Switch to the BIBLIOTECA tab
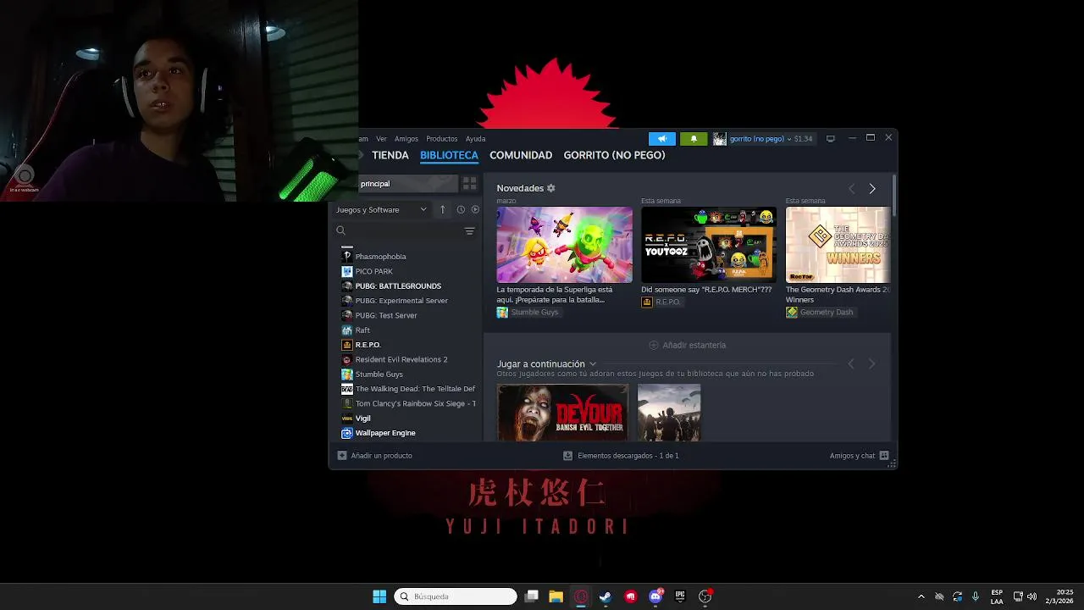Screen dimensions: 1084x610 tap(449, 155)
